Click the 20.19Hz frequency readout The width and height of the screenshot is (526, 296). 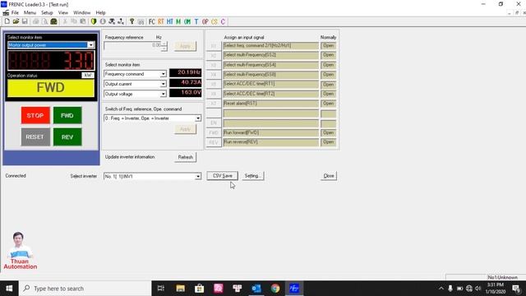[x=186, y=72]
